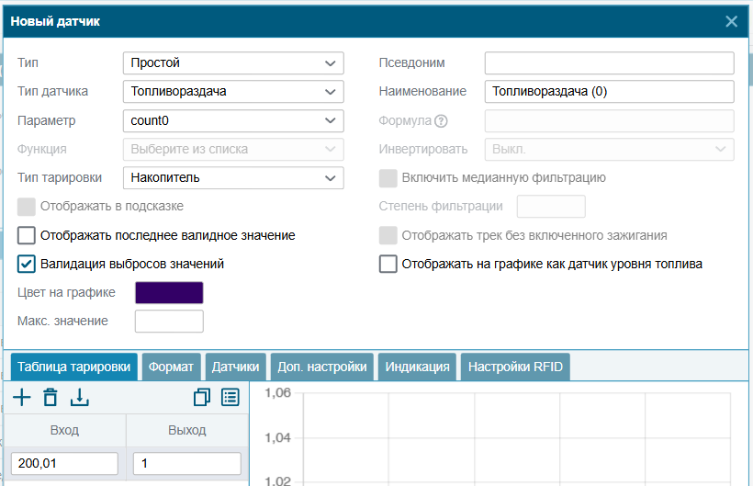Click the Новый датчик dialog title
This screenshot has width=753, height=486.
55,22
